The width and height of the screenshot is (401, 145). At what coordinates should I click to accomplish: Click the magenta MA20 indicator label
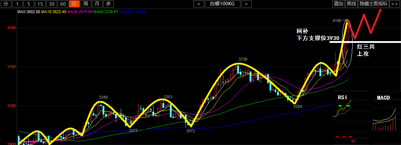pos(81,12)
